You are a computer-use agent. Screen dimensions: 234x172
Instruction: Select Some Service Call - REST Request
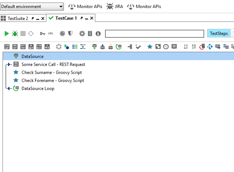(53, 64)
